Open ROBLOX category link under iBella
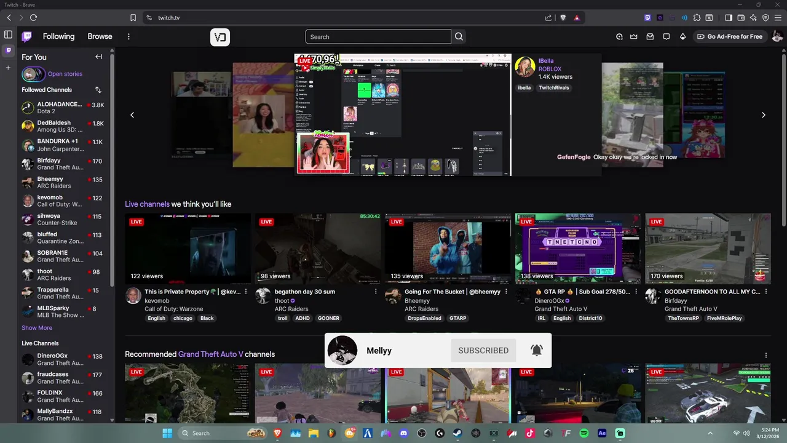Viewport: 787px width, 443px height. 550,69
